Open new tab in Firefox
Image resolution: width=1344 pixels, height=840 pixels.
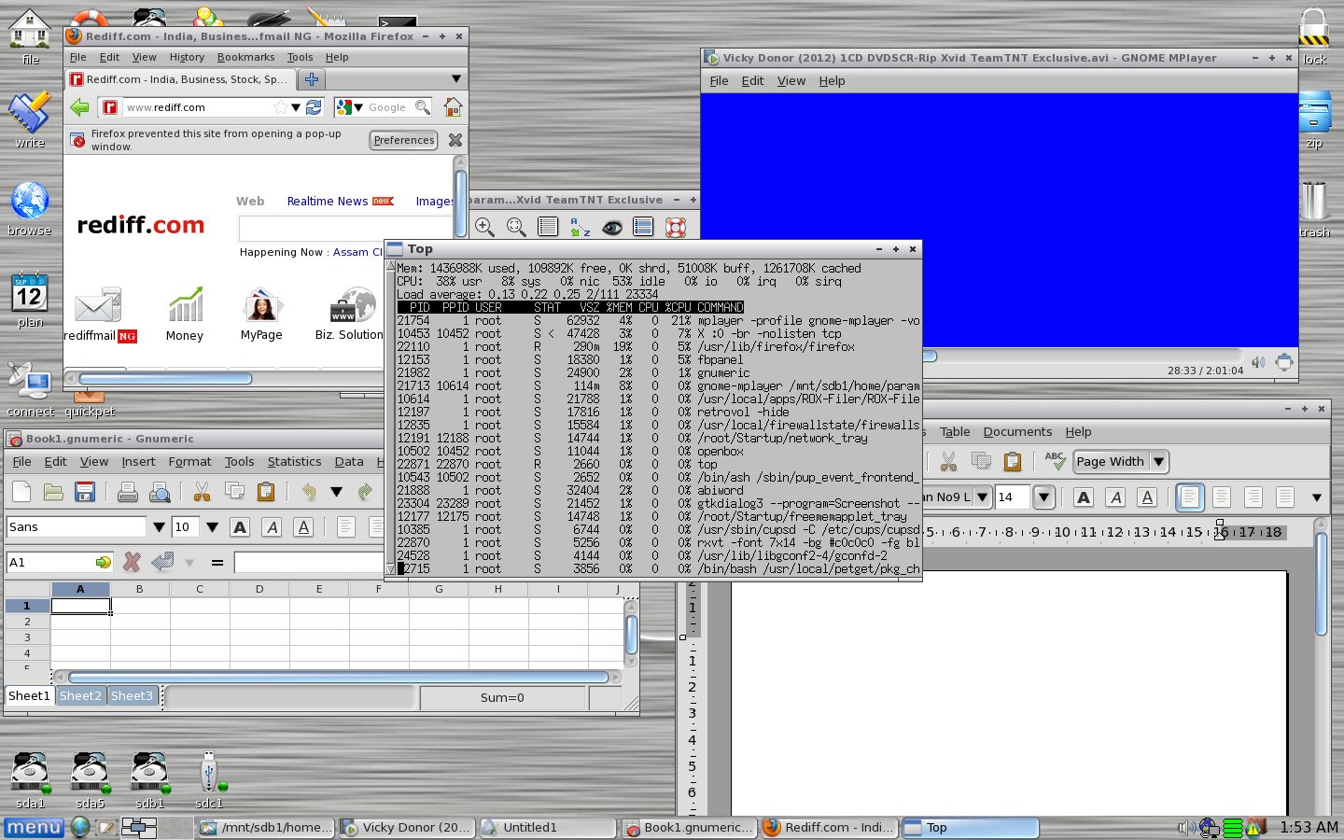pos(312,79)
